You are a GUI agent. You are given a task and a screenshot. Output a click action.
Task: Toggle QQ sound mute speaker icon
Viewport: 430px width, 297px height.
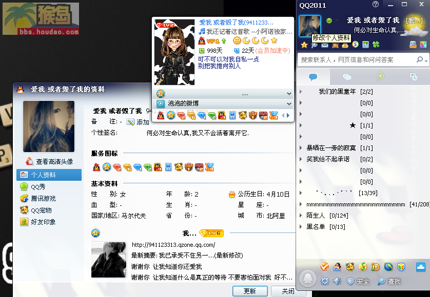pos(337,281)
